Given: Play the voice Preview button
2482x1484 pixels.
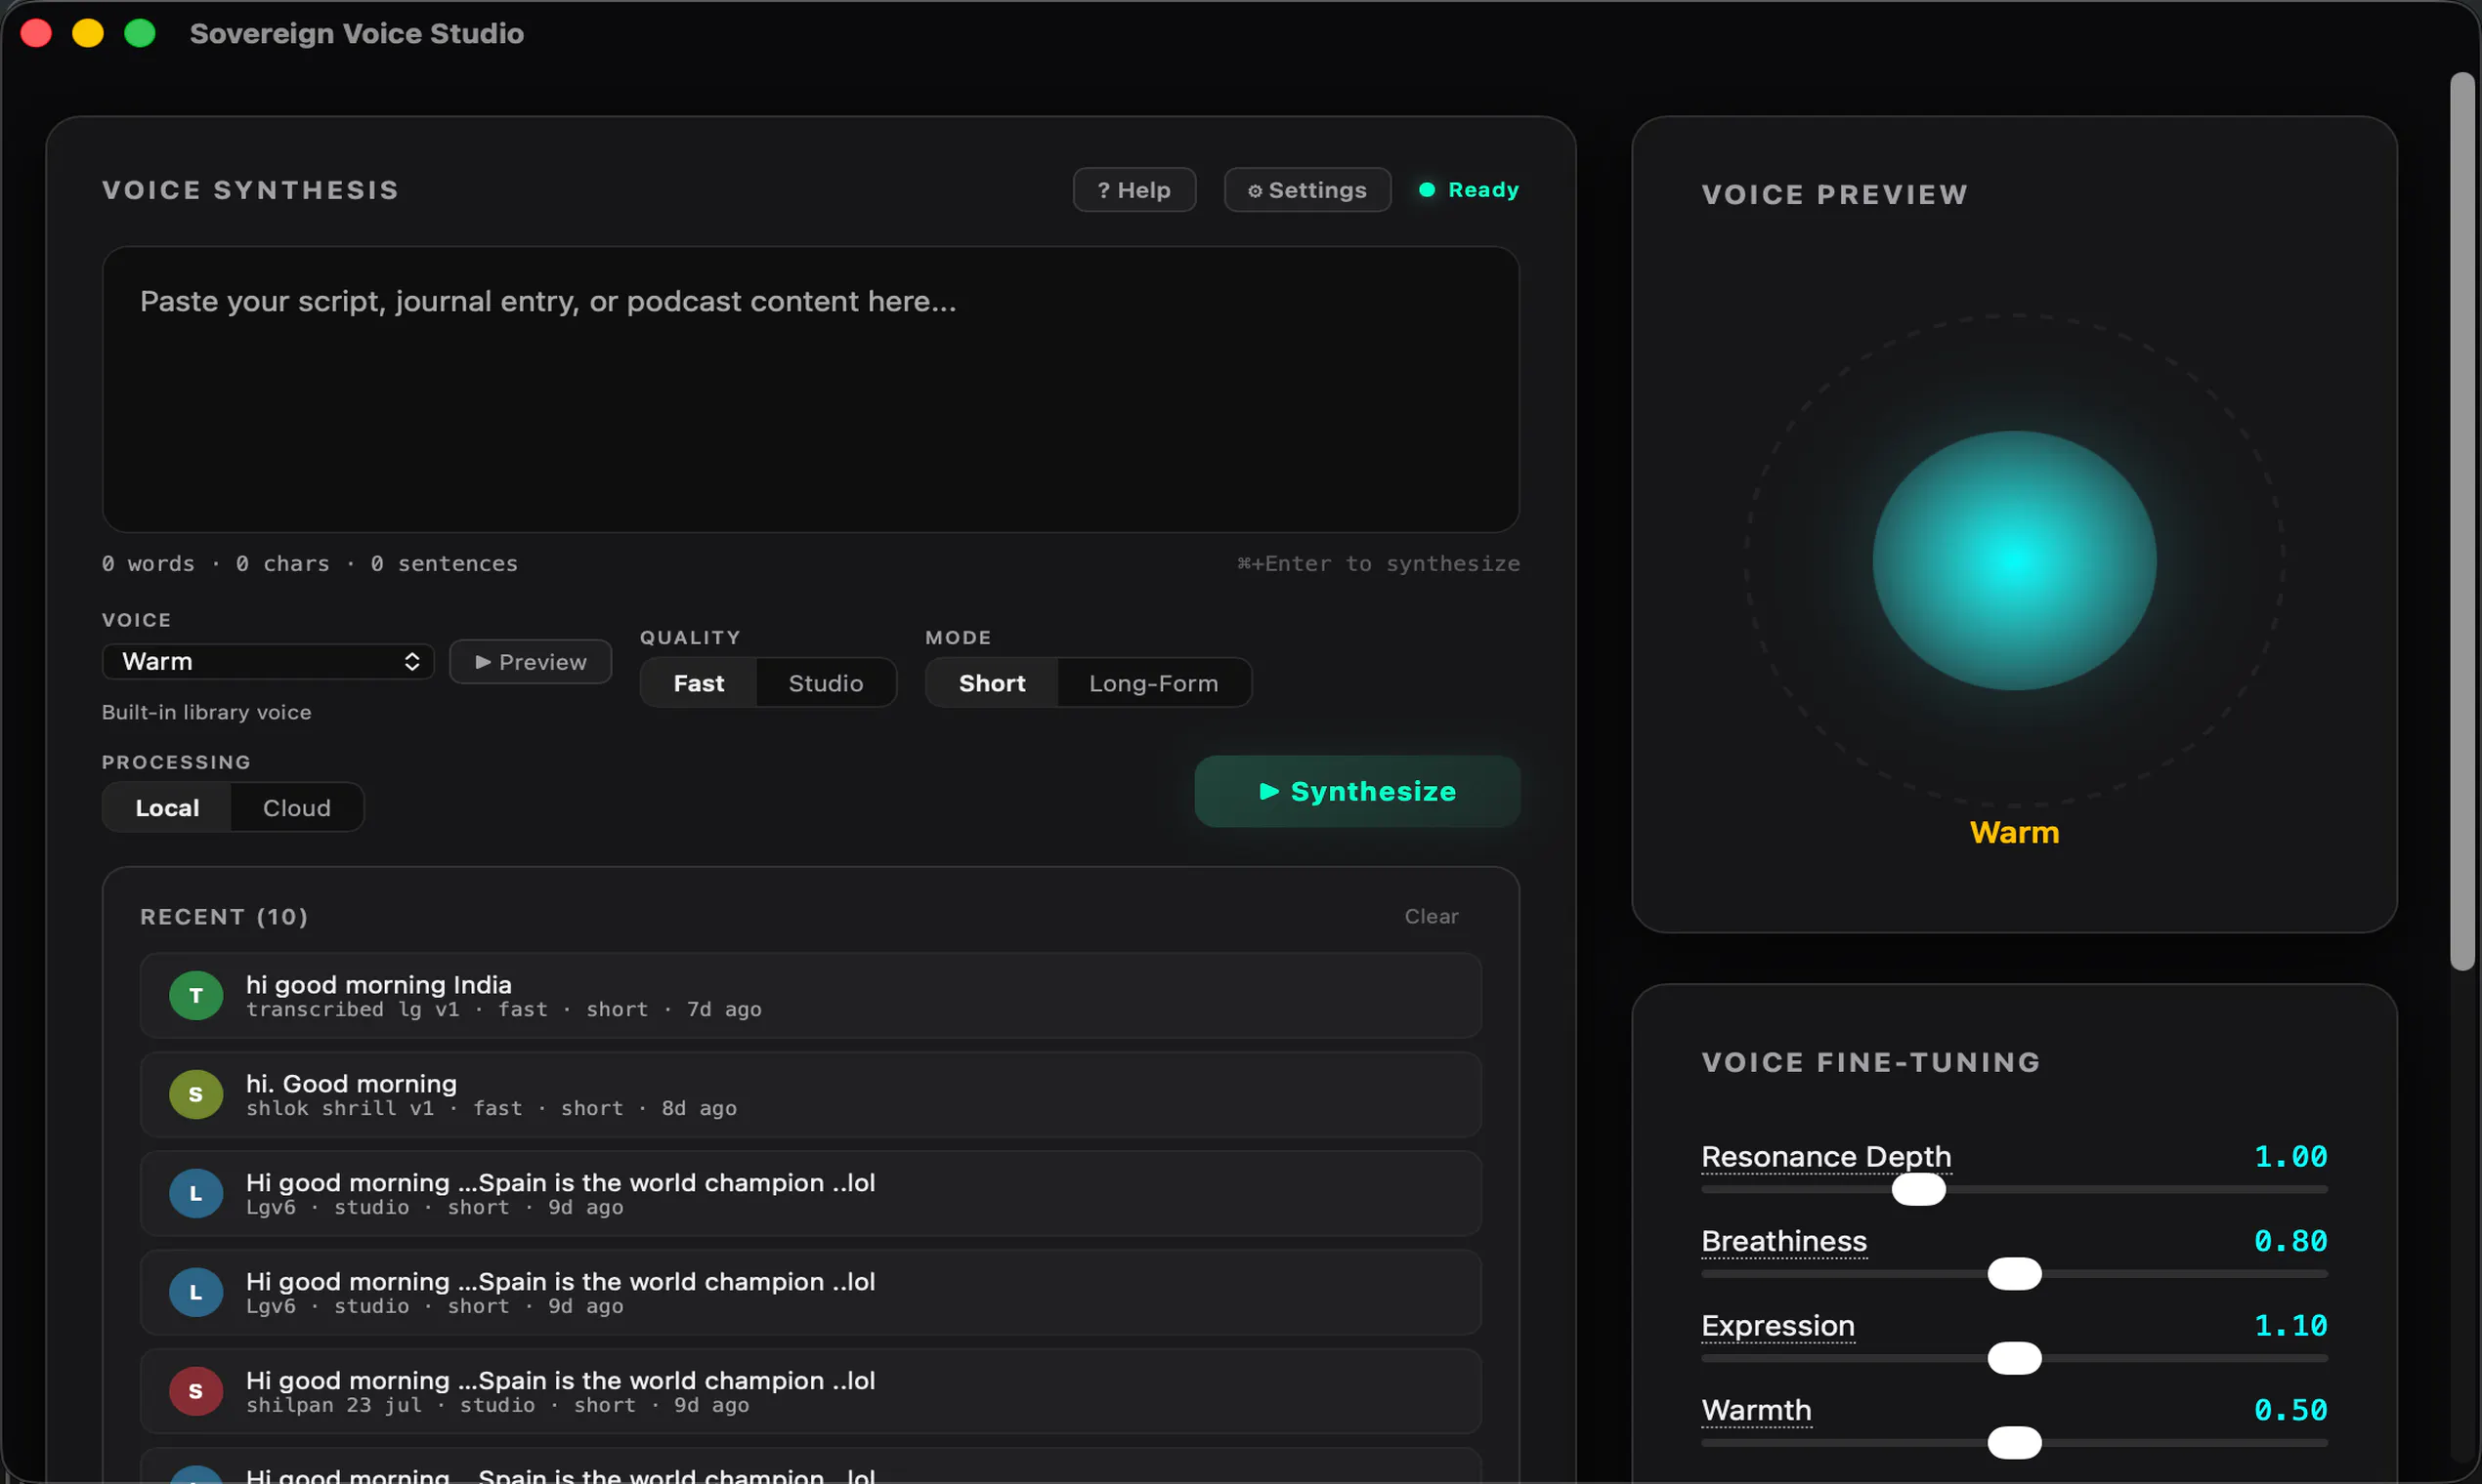Looking at the screenshot, I should tap(531, 662).
